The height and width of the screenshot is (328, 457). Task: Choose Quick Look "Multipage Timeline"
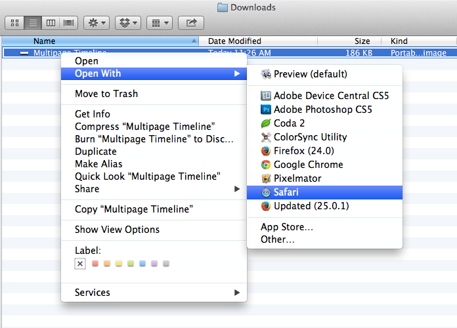(154, 176)
